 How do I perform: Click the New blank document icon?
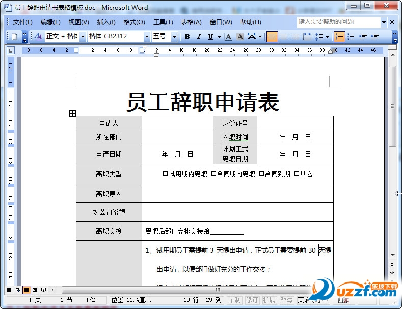(x=15, y=37)
